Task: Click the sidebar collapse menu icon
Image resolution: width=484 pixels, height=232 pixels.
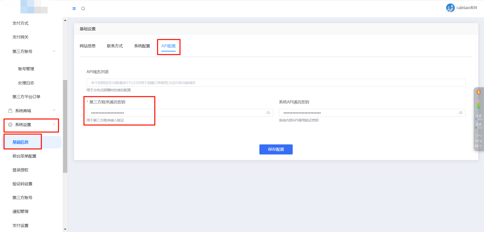Action: click(74, 9)
